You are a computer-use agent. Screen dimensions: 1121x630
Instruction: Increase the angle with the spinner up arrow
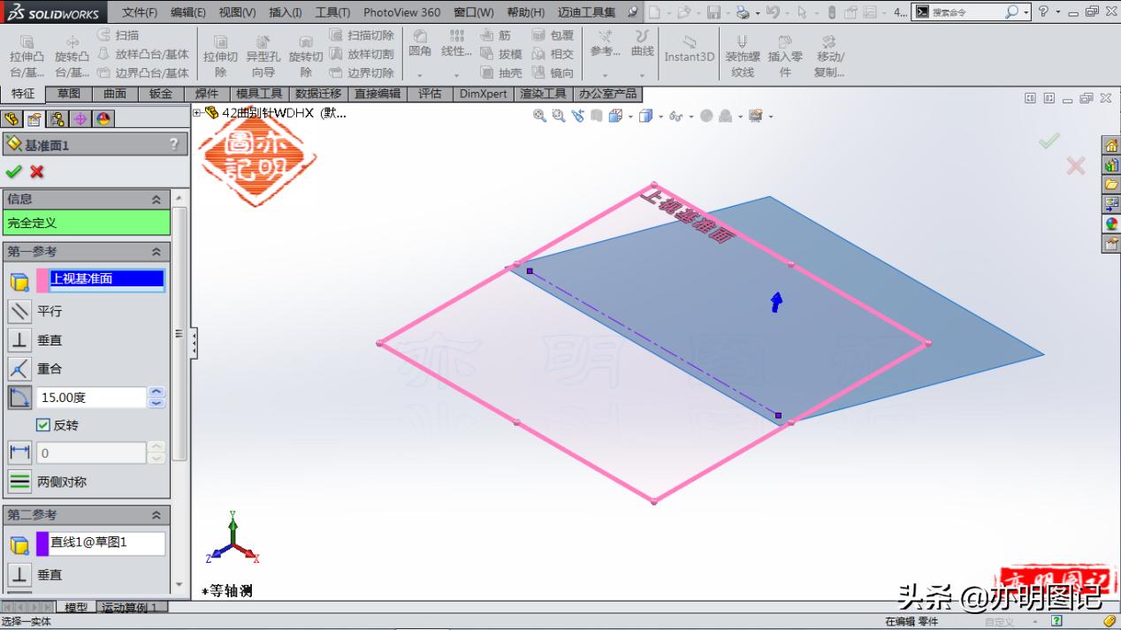(x=156, y=391)
